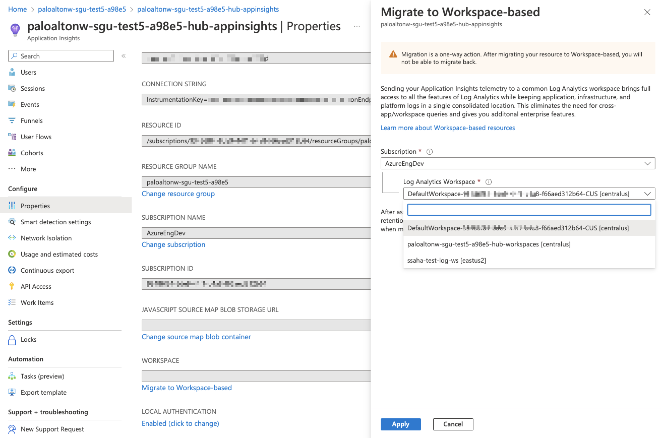
Task: Click the Subscription info icon
Action: click(429, 152)
